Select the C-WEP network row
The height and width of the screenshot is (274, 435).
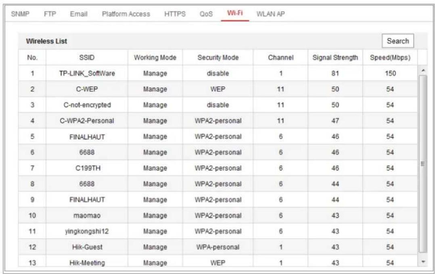[218, 89]
